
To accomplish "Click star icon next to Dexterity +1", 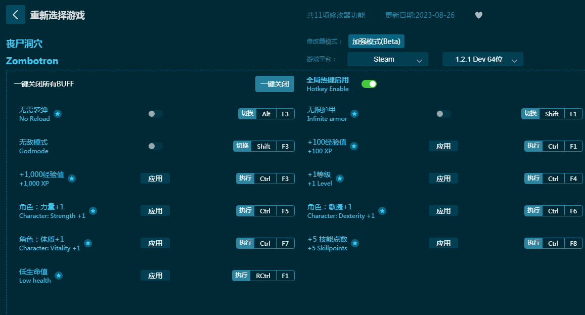I will pyautogui.click(x=382, y=211).
